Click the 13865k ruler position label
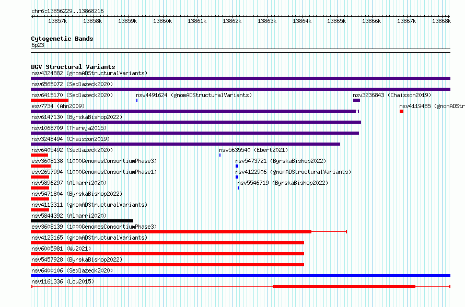 point(336,21)
